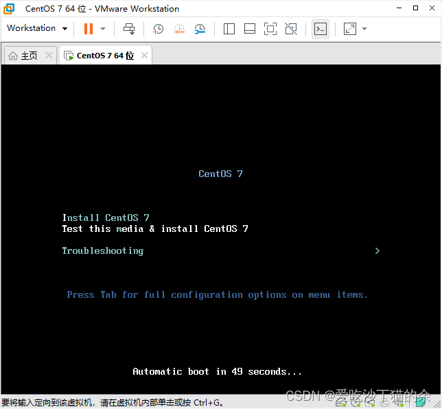Open the snapshot manager
This screenshot has width=442, height=409.
pyautogui.click(x=200, y=29)
